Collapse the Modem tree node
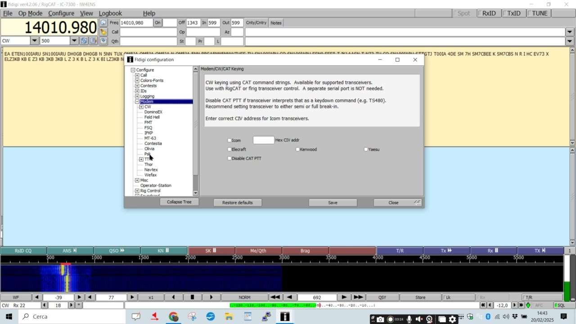This screenshot has width=576, height=324. click(137, 102)
